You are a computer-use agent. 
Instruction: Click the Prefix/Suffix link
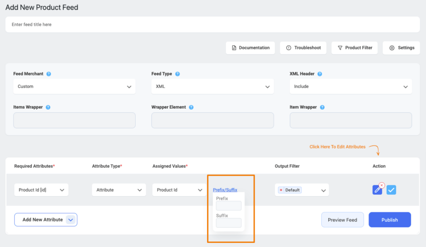click(x=225, y=190)
